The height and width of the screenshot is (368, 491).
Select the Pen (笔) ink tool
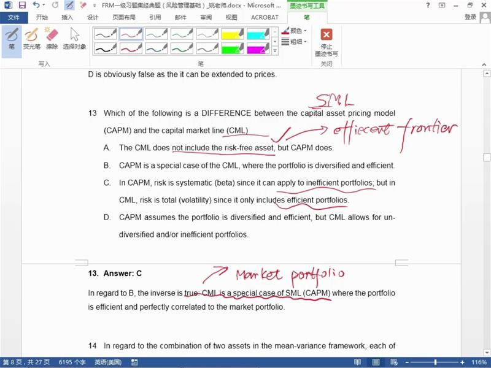10,38
